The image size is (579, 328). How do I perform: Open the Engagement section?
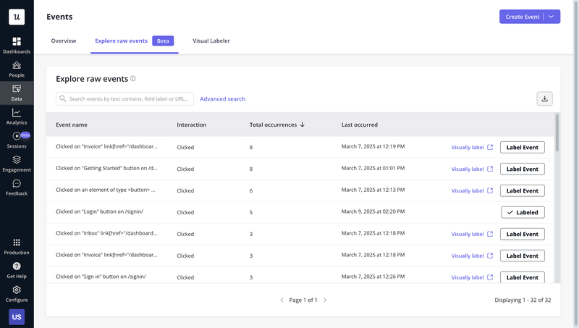(17, 164)
